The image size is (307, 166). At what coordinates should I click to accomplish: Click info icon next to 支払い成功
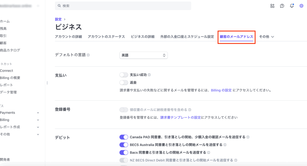coord(149,75)
